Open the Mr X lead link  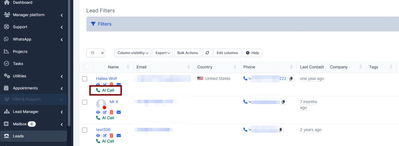[x=114, y=102]
